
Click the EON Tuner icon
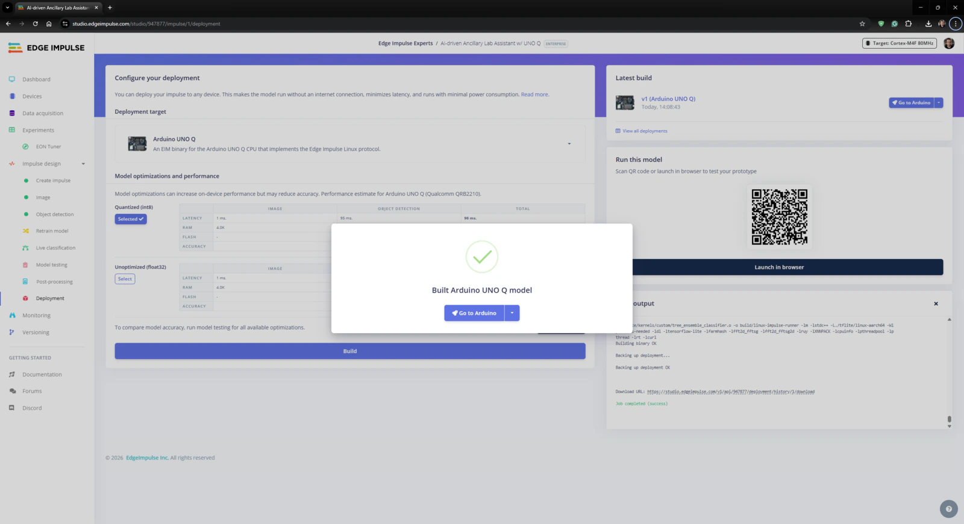point(25,146)
